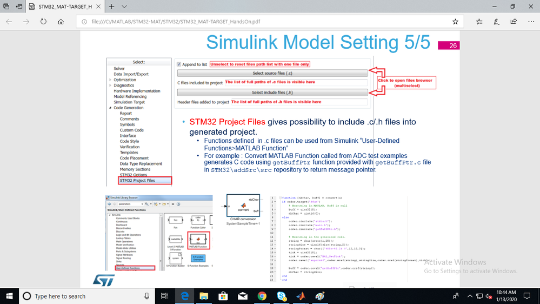Click the CHAR conversion convert block

pos(243,206)
